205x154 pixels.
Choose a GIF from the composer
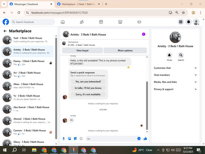point(81,139)
